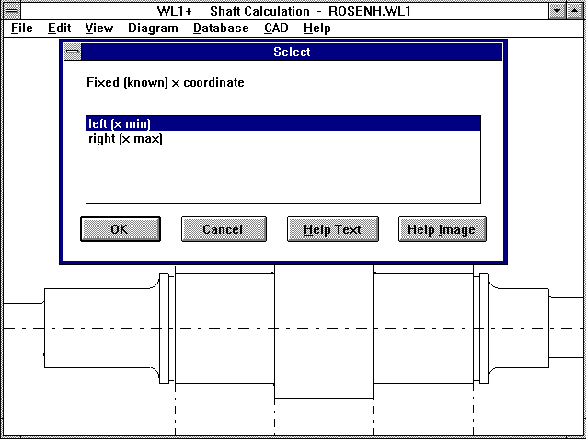Open the Help menu

tap(316, 29)
